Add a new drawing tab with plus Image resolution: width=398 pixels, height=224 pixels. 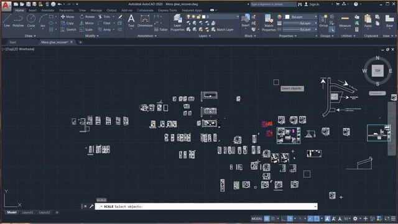[x=80, y=42]
